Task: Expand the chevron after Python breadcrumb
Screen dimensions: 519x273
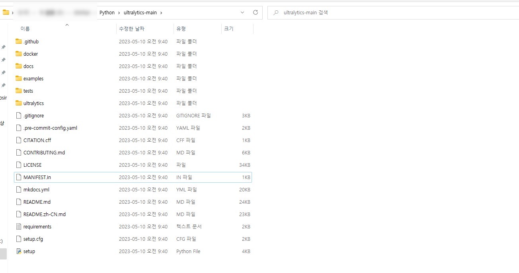Action: (119, 12)
